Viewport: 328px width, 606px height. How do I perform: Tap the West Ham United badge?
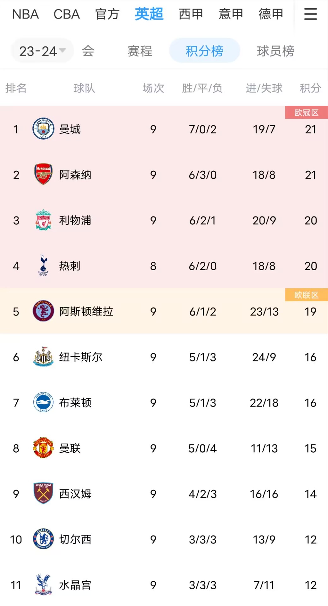pyautogui.click(x=43, y=493)
